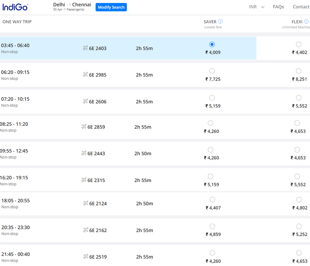Image resolution: width=310 pixels, height=266 pixels.
Task: Click the Lowest fare subtitle
Action: pyautogui.click(x=213, y=27)
